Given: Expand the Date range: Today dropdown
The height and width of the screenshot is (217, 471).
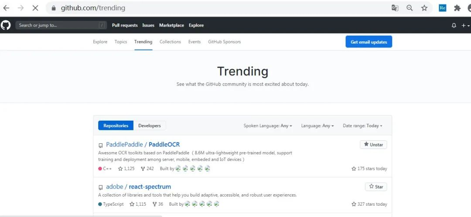Looking at the screenshot, I should click(362, 126).
